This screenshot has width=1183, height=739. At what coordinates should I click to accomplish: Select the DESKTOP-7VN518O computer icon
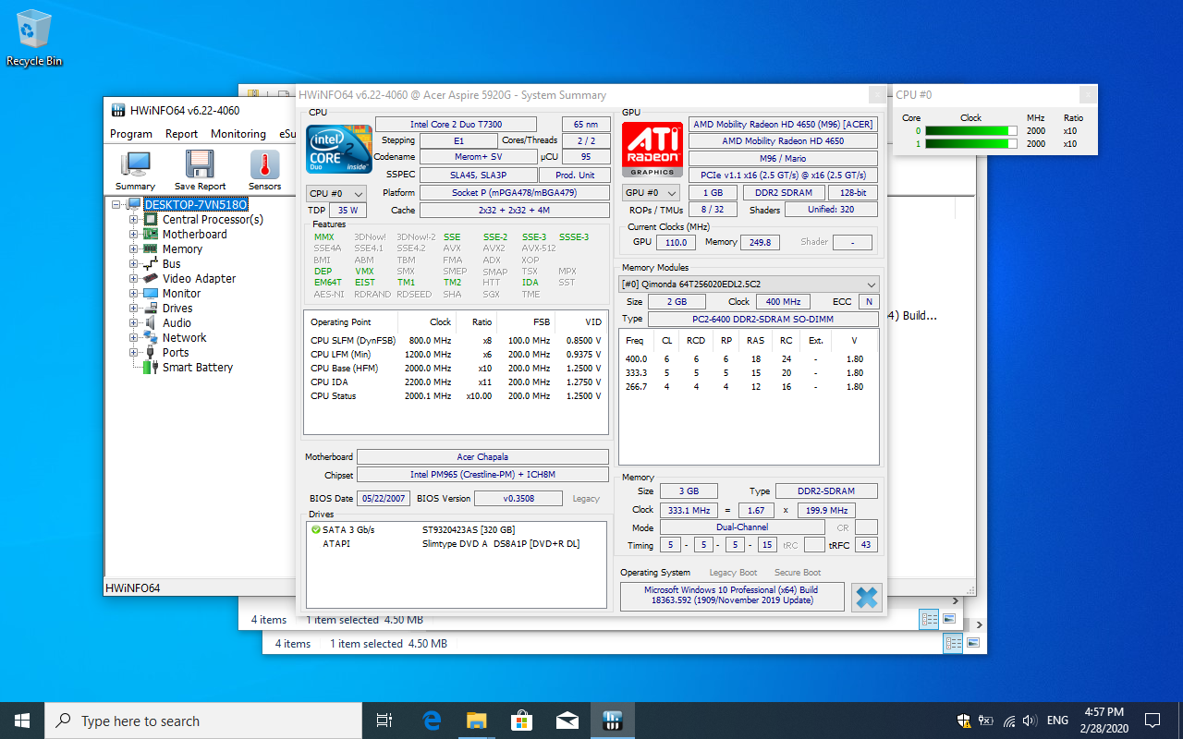pyautogui.click(x=134, y=204)
